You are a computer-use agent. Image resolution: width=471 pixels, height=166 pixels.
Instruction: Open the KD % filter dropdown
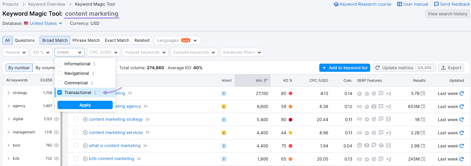[41, 52]
